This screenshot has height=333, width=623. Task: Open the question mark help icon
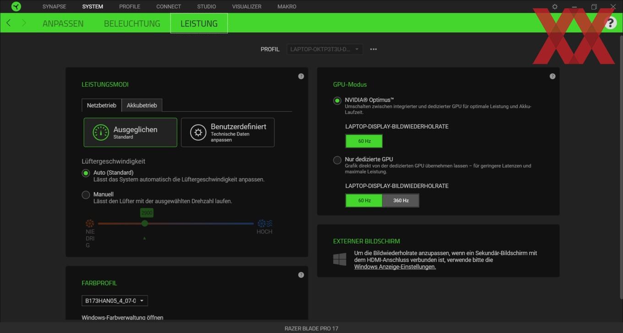point(610,23)
